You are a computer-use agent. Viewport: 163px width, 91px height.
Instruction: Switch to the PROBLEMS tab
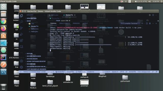[76, 24]
